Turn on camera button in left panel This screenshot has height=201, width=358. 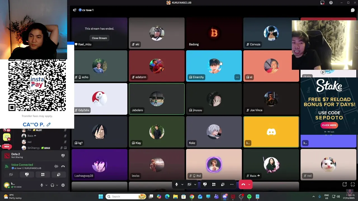click(x=11, y=174)
